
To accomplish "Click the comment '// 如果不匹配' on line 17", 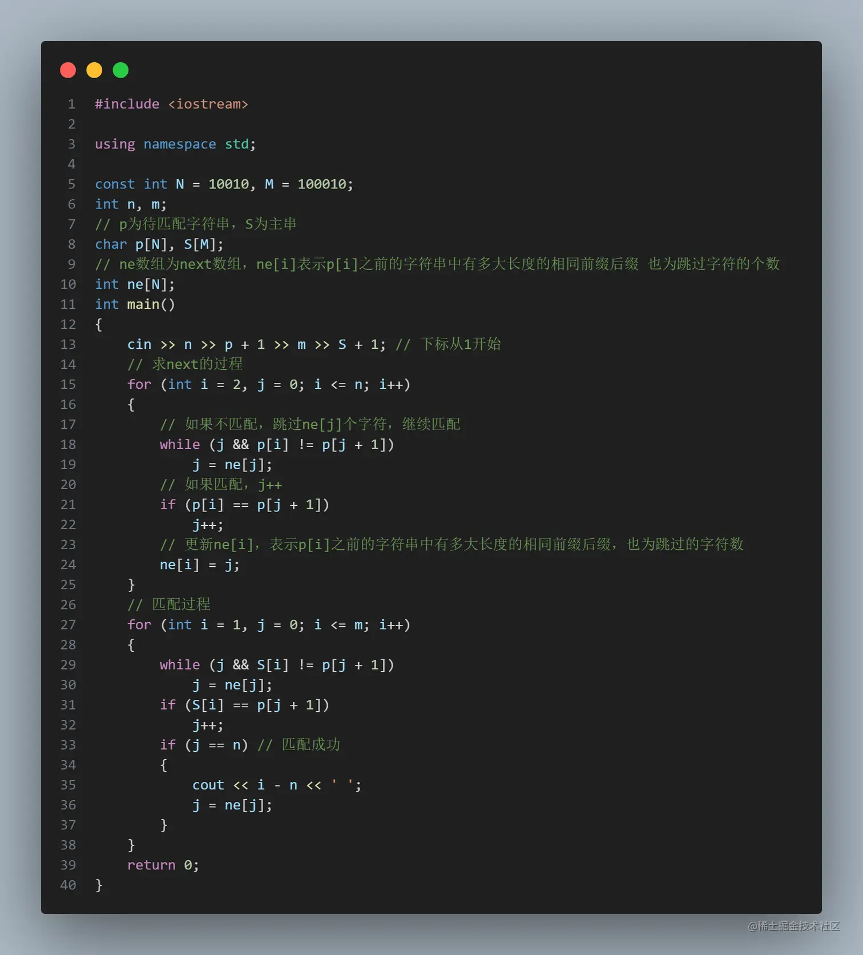I will coord(208,424).
